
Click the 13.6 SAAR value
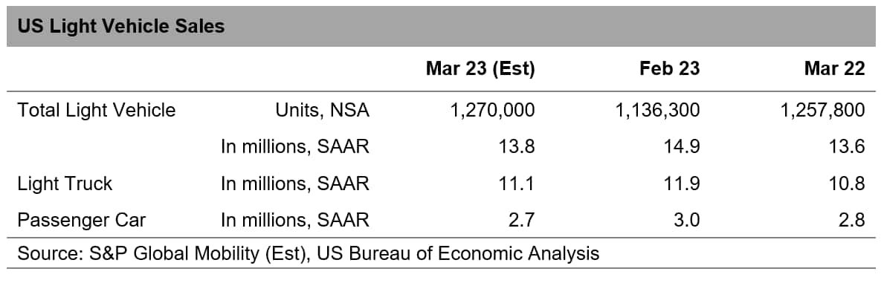(847, 146)
